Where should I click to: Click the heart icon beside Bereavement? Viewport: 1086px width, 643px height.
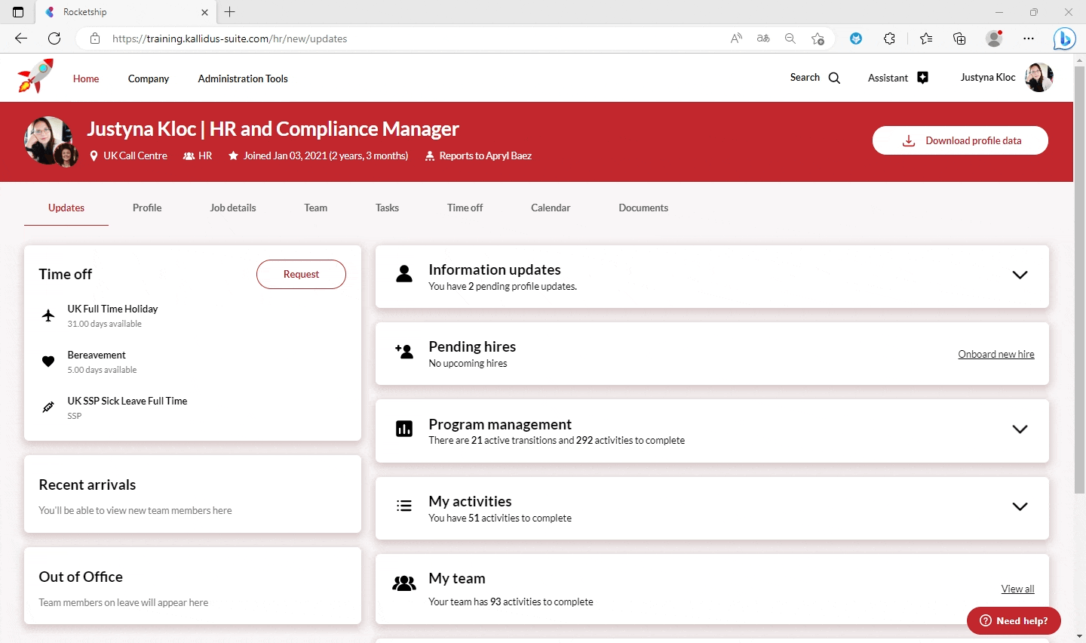coord(48,361)
